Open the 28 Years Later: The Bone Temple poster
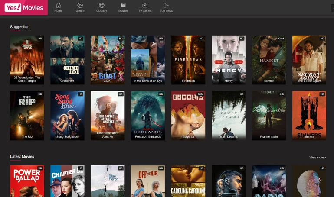 click(x=27, y=60)
